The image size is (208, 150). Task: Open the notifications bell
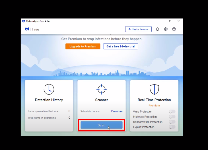click(157, 29)
